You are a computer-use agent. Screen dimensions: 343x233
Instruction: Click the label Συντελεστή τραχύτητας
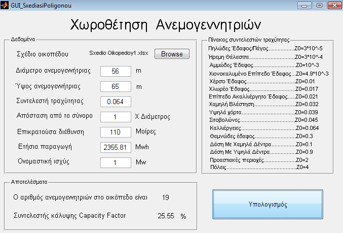click(50, 101)
